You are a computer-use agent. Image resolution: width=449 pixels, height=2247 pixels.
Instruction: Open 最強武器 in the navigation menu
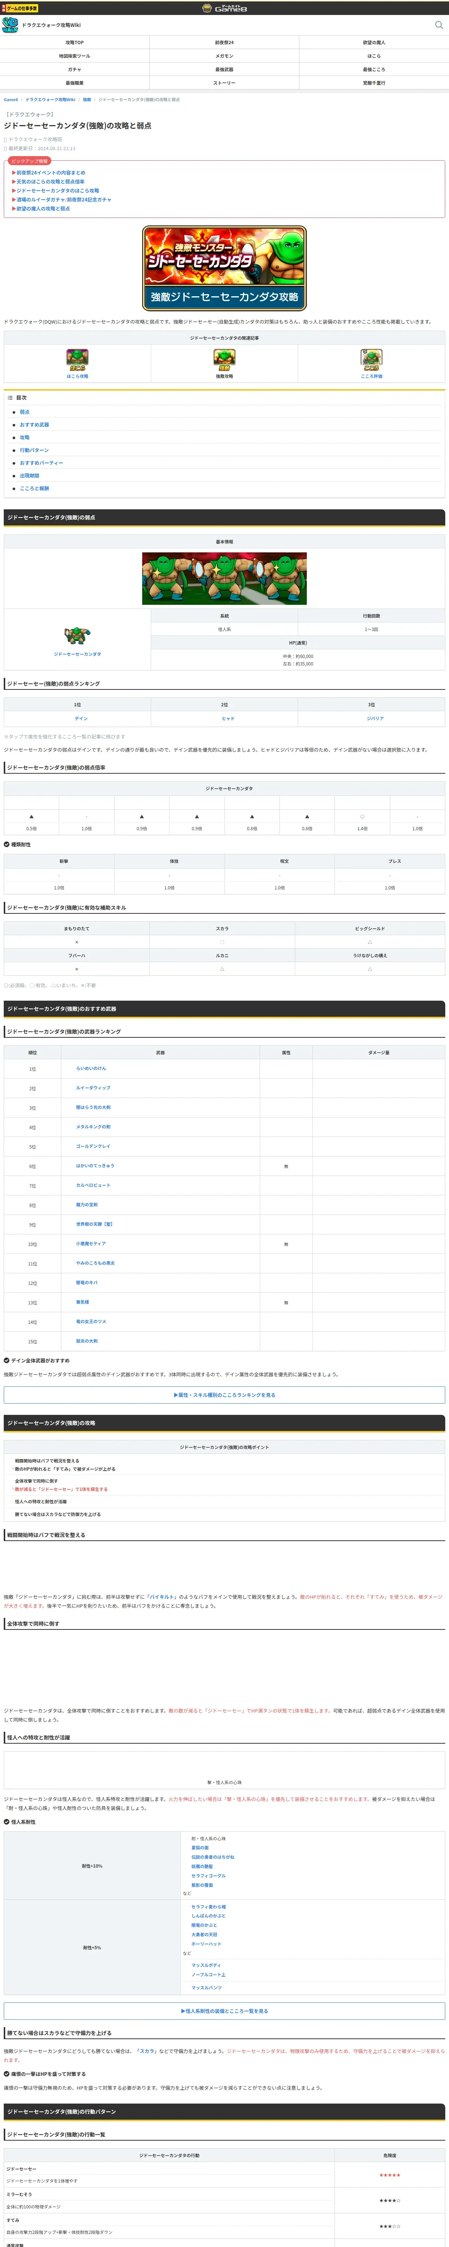[224, 70]
